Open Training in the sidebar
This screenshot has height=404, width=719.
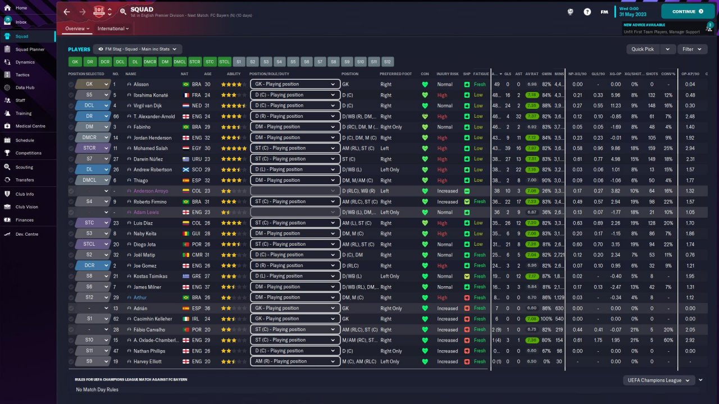[x=24, y=113]
